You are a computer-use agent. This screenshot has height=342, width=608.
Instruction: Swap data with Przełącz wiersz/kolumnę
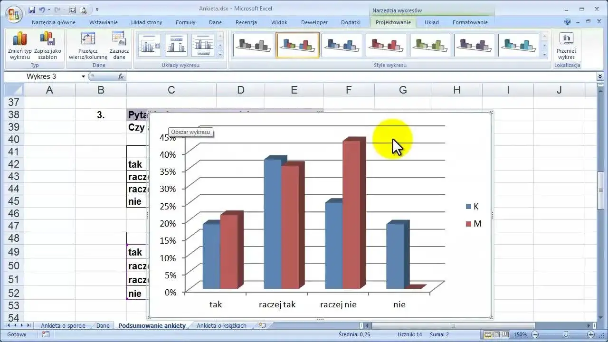[x=88, y=46]
